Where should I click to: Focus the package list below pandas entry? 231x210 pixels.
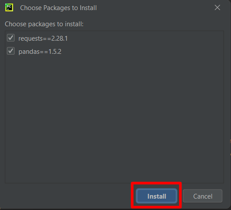click(x=114, y=118)
